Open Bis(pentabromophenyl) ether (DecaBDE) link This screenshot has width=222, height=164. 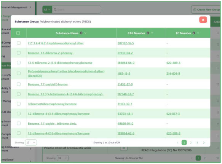click(x=66, y=73)
